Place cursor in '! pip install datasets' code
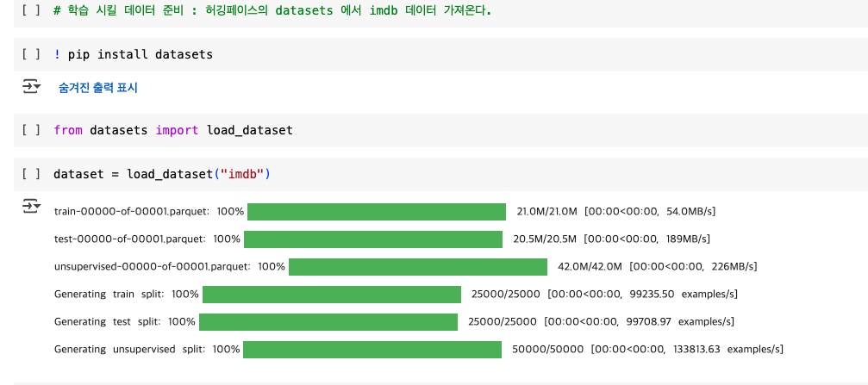This screenshot has width=868, height=385. (133, 54)
